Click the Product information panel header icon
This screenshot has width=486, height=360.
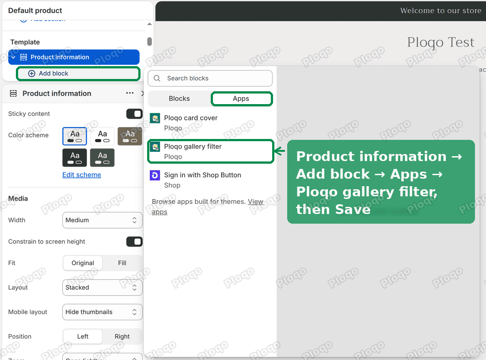[x=13, y=94]
